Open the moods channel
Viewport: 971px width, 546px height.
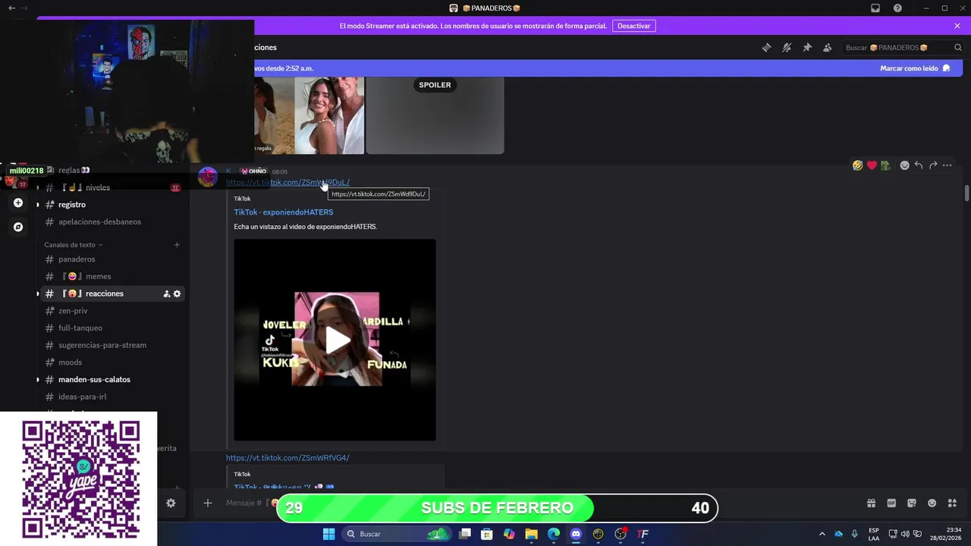tap(70, 362)
